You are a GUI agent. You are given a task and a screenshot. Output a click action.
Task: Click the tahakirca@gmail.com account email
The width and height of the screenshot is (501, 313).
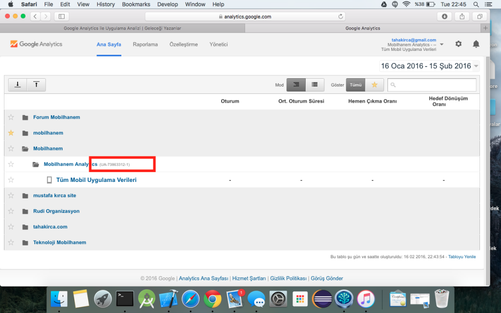pos(414,40)
